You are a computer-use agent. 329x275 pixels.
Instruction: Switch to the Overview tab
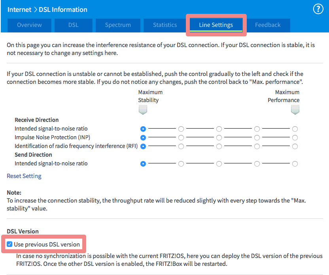tap(29, 25)
